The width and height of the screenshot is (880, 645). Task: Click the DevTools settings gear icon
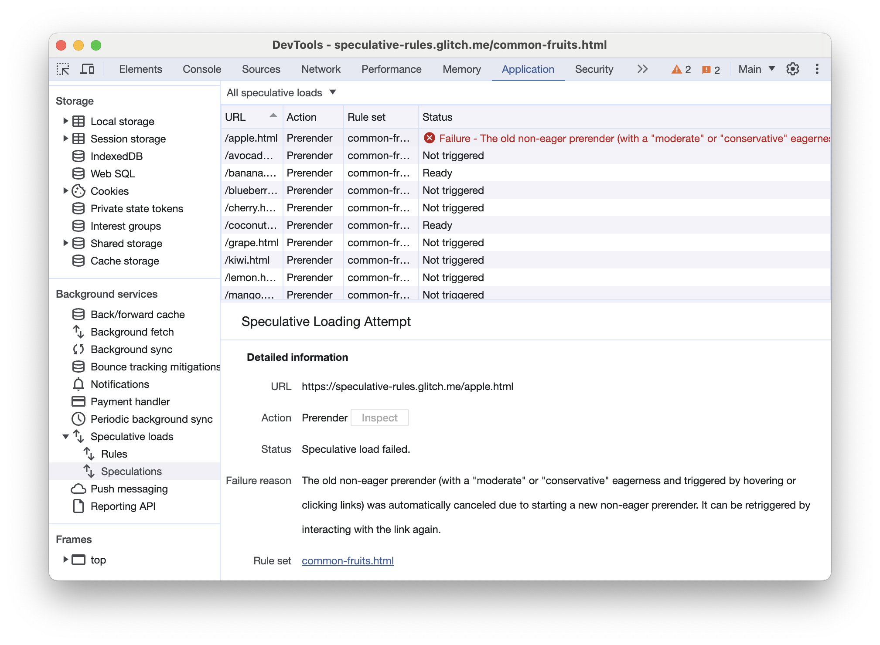tap(792, 69)
